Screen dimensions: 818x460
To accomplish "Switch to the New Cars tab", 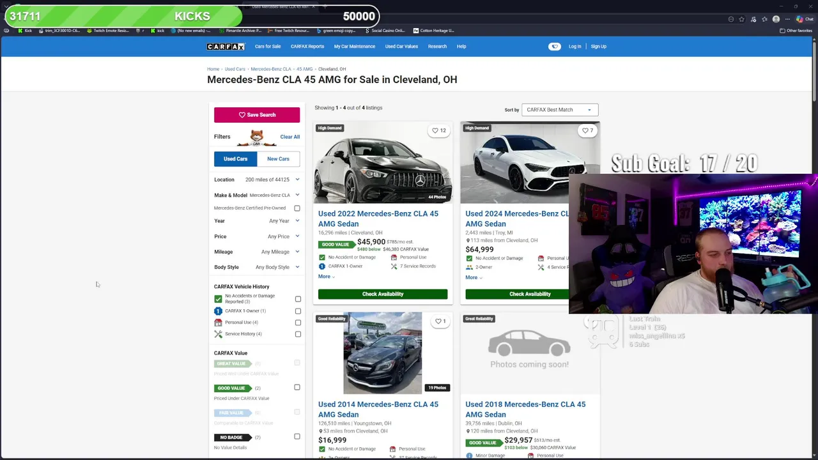I will [x=278, y=159].
